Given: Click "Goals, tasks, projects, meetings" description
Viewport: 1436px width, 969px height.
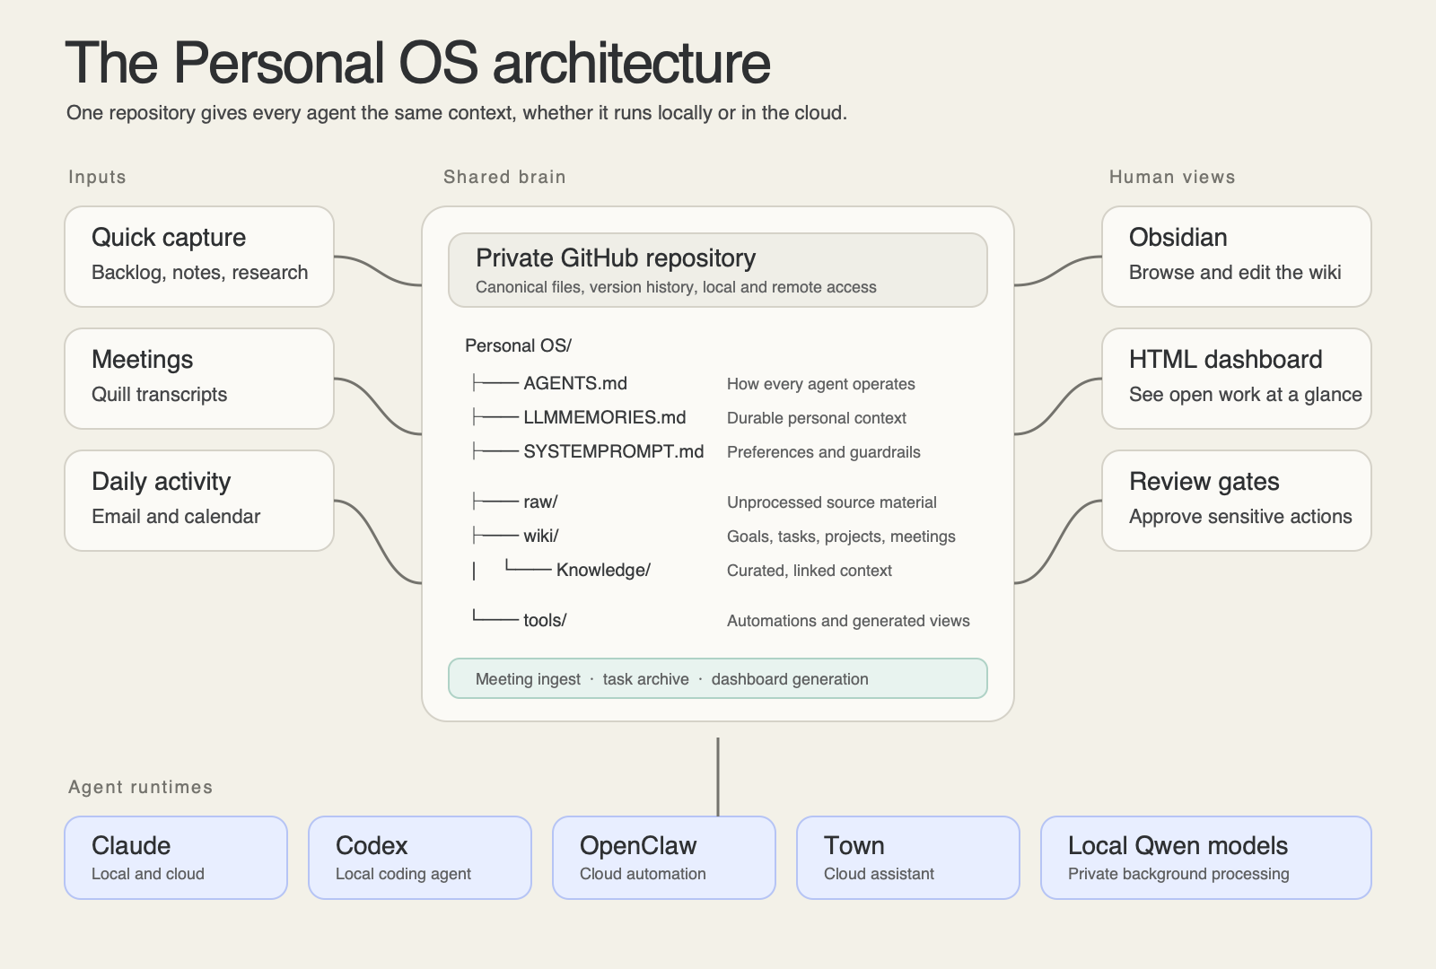Looking at the screenshot, I should tap(841, 537).
